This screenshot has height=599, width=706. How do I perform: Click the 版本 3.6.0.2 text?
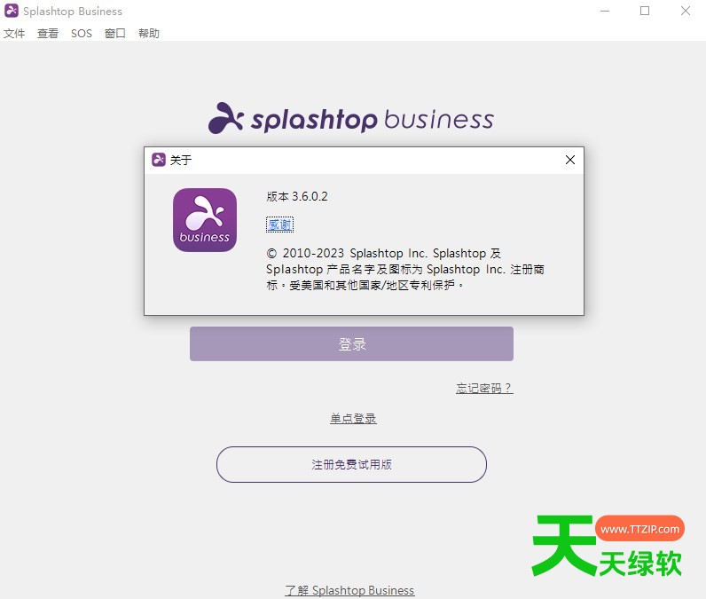297,196
